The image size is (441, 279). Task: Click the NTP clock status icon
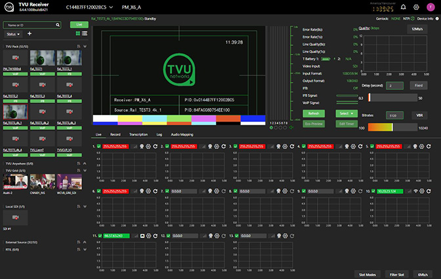click(413, 18)
